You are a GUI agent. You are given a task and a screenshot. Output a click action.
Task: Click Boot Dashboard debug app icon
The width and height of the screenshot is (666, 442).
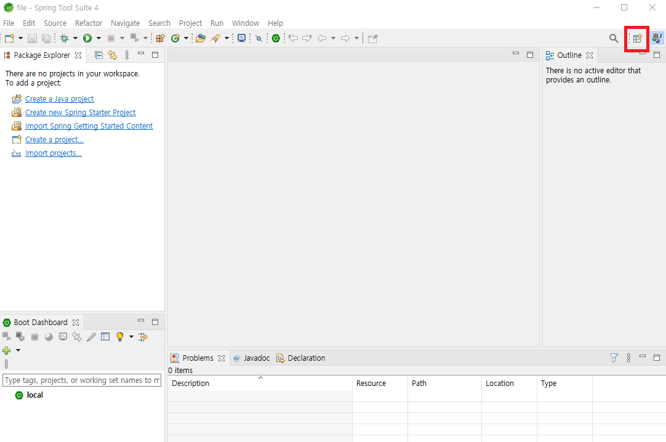(x=20, y=337)
